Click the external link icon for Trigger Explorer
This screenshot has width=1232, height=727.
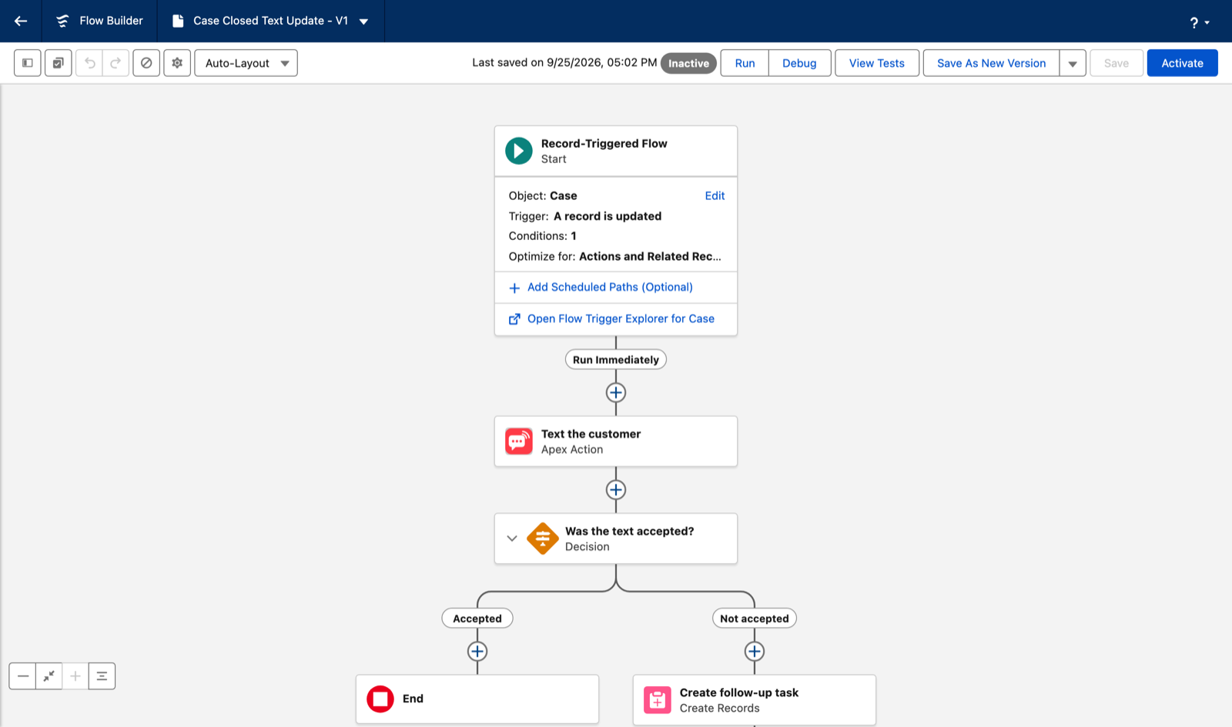514,318
